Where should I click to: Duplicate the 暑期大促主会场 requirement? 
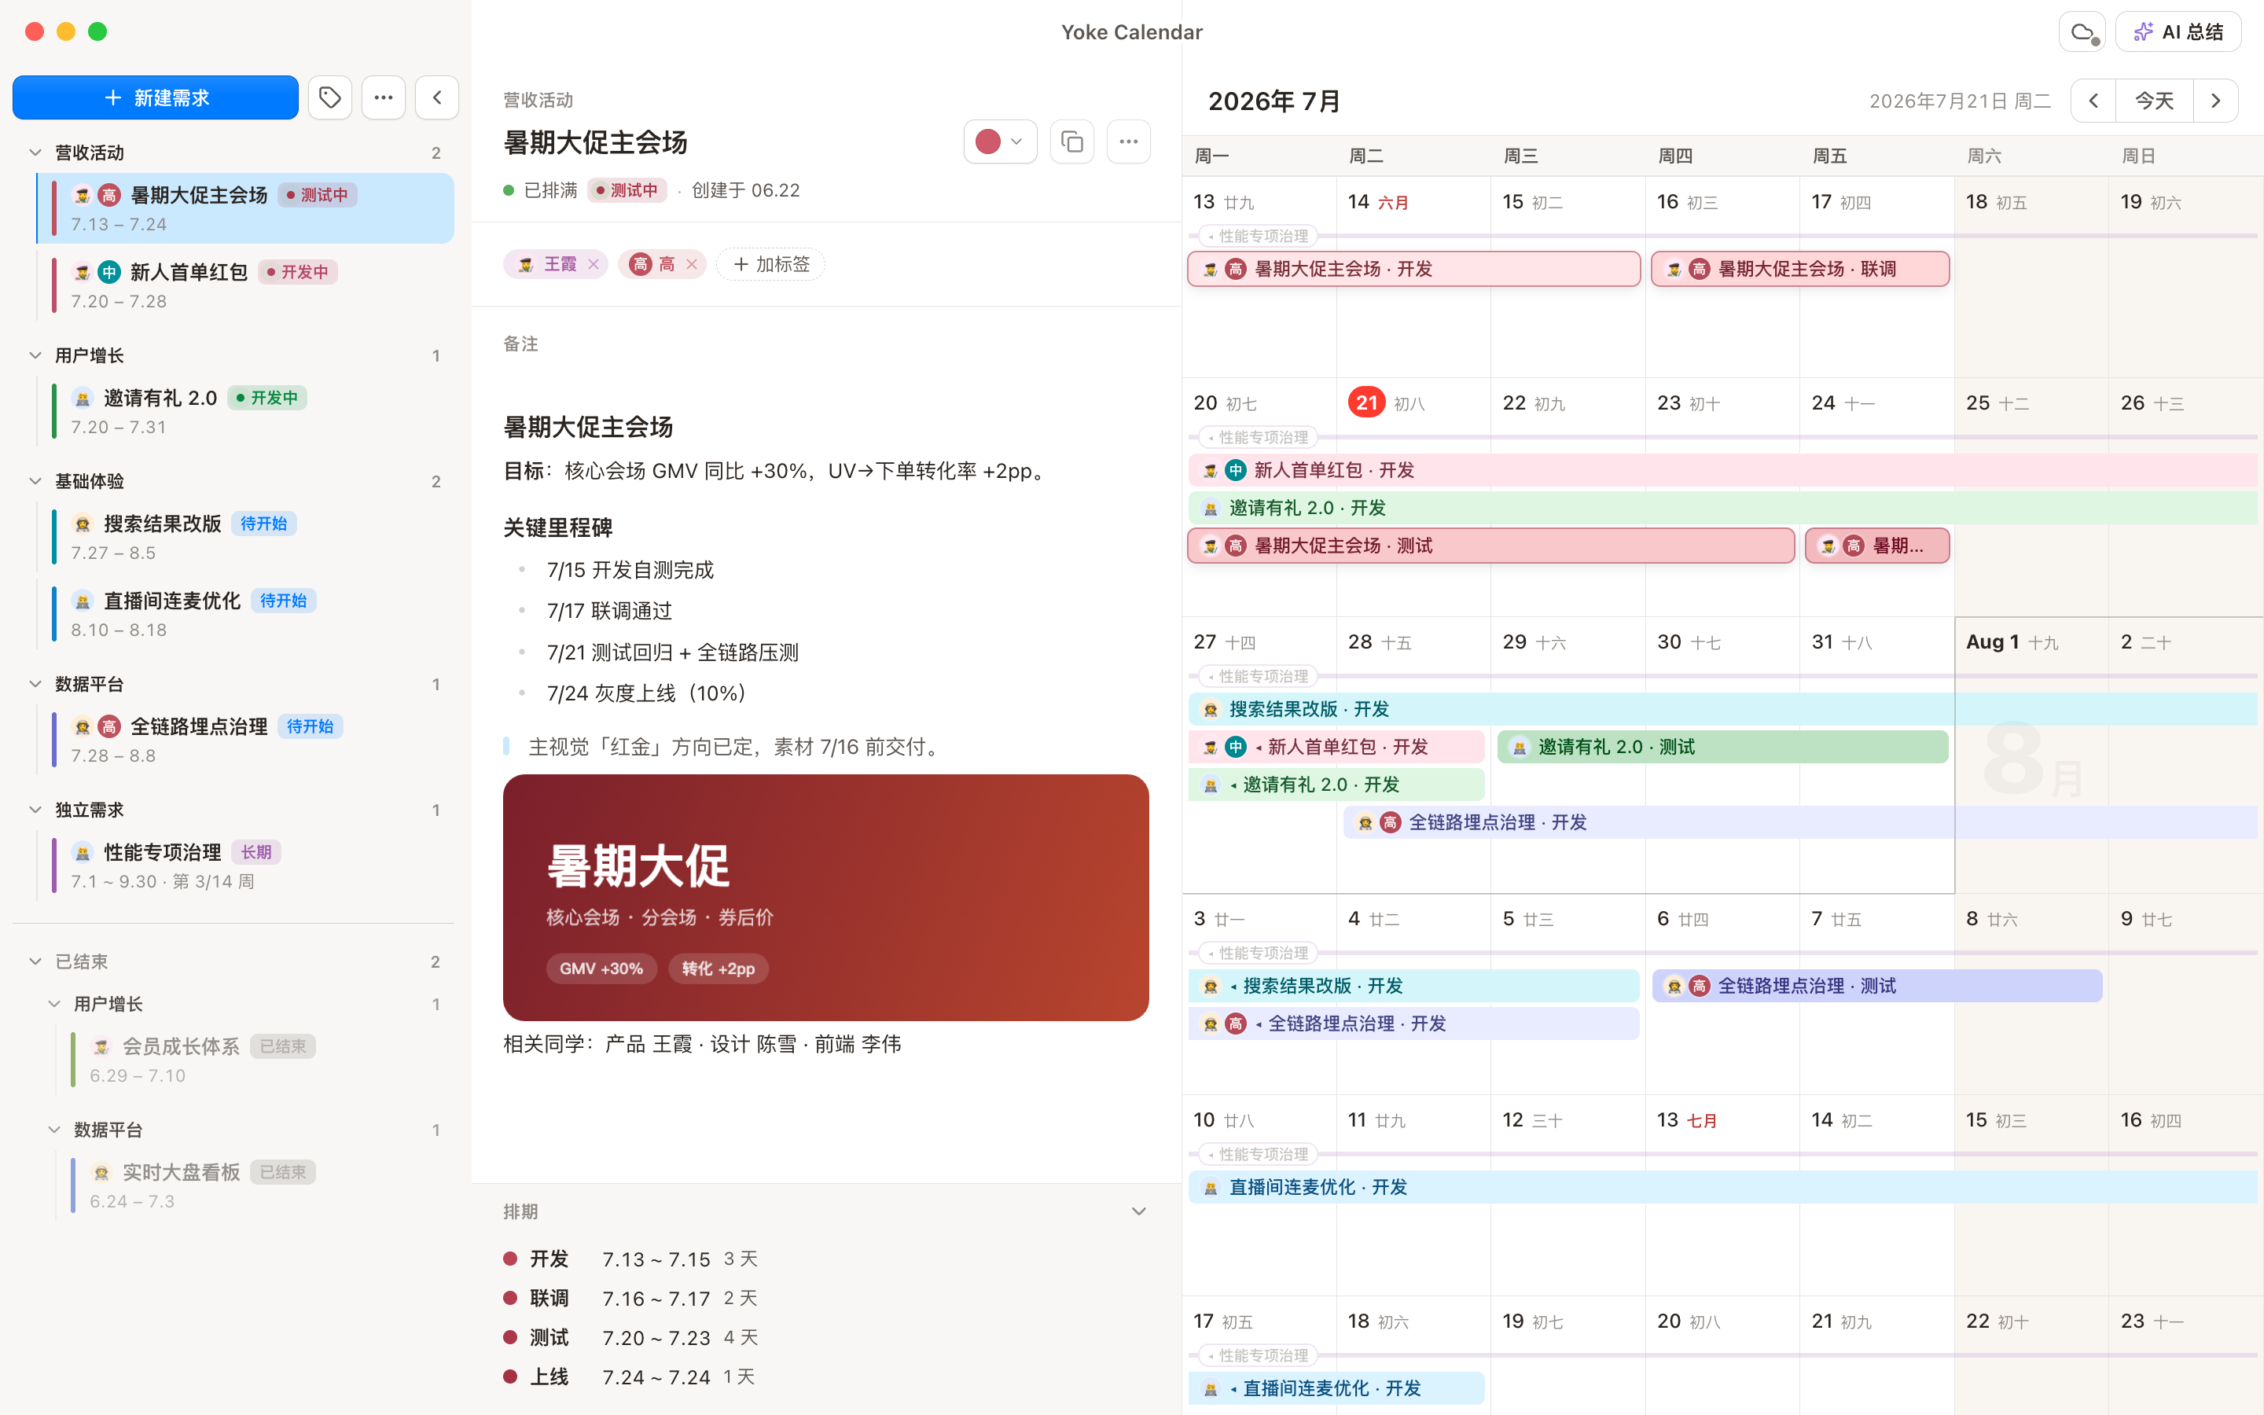pos(1072,142)
